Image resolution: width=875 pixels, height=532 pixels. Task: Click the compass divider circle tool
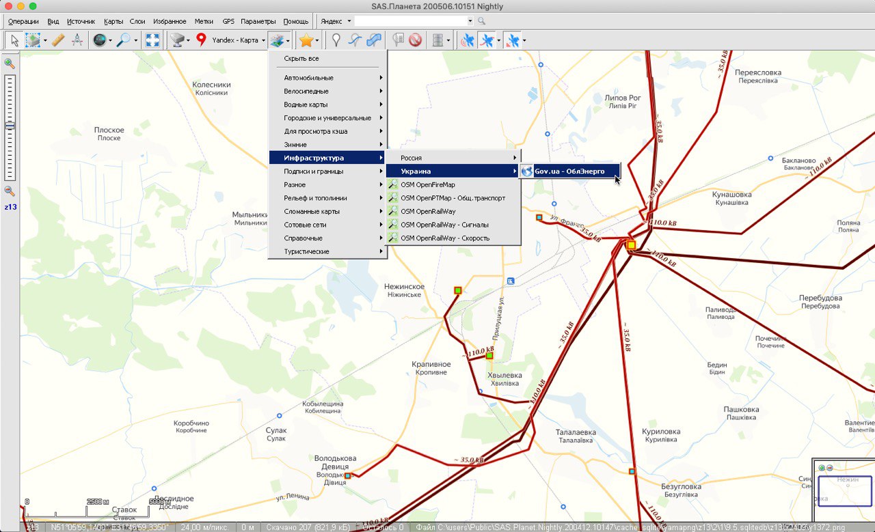pos(77,40)
